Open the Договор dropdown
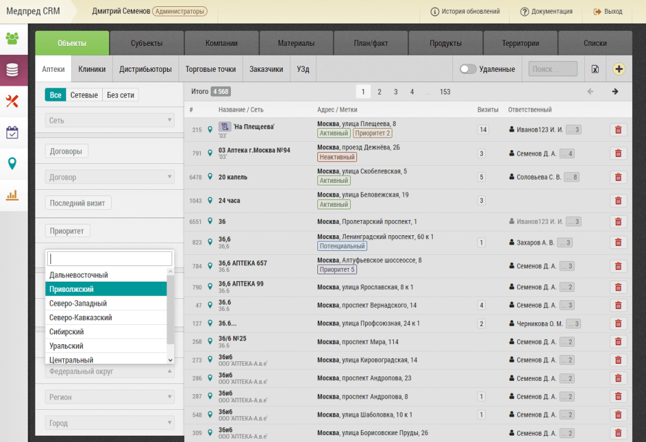Viewport: 646px width, 442px height. point(110,177)
